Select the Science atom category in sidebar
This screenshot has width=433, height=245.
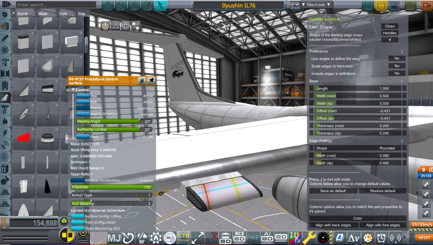click(x=5, y=156)
